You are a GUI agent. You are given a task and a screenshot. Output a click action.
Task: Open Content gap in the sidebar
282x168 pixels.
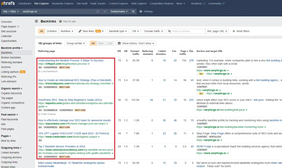point(8,108)
